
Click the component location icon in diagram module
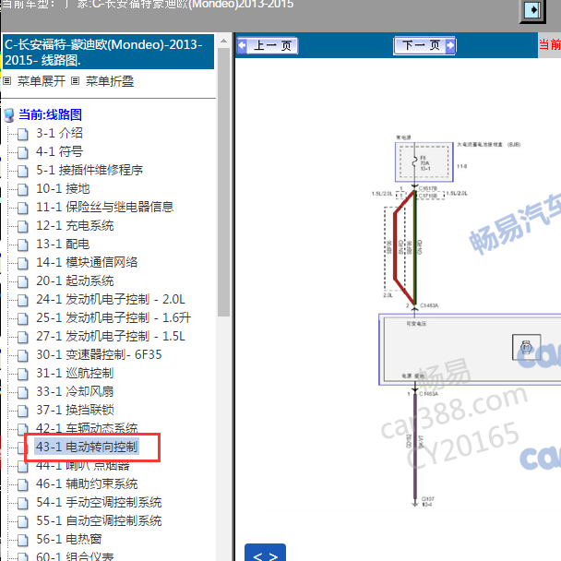526,348
